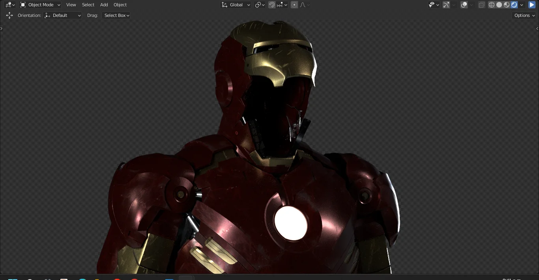This screenshot has height=280, width=539.
Task: Select Material Preview shading mode
Action: tap(507, 5)
